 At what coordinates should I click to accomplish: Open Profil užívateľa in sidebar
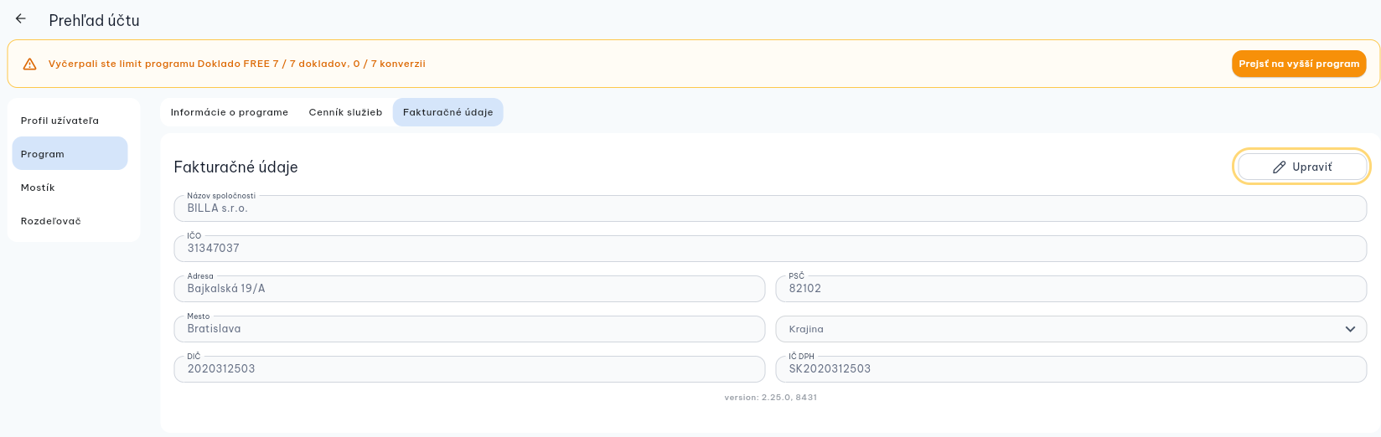pos(70,121)
